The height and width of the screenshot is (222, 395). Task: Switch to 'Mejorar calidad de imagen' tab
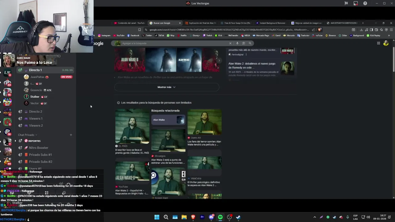306,23
